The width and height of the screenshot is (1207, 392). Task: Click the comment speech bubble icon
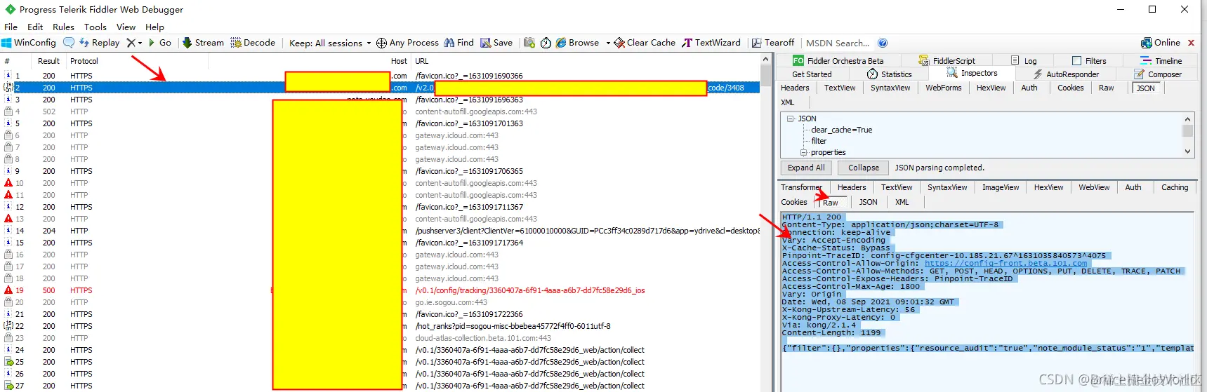point(69,43)
